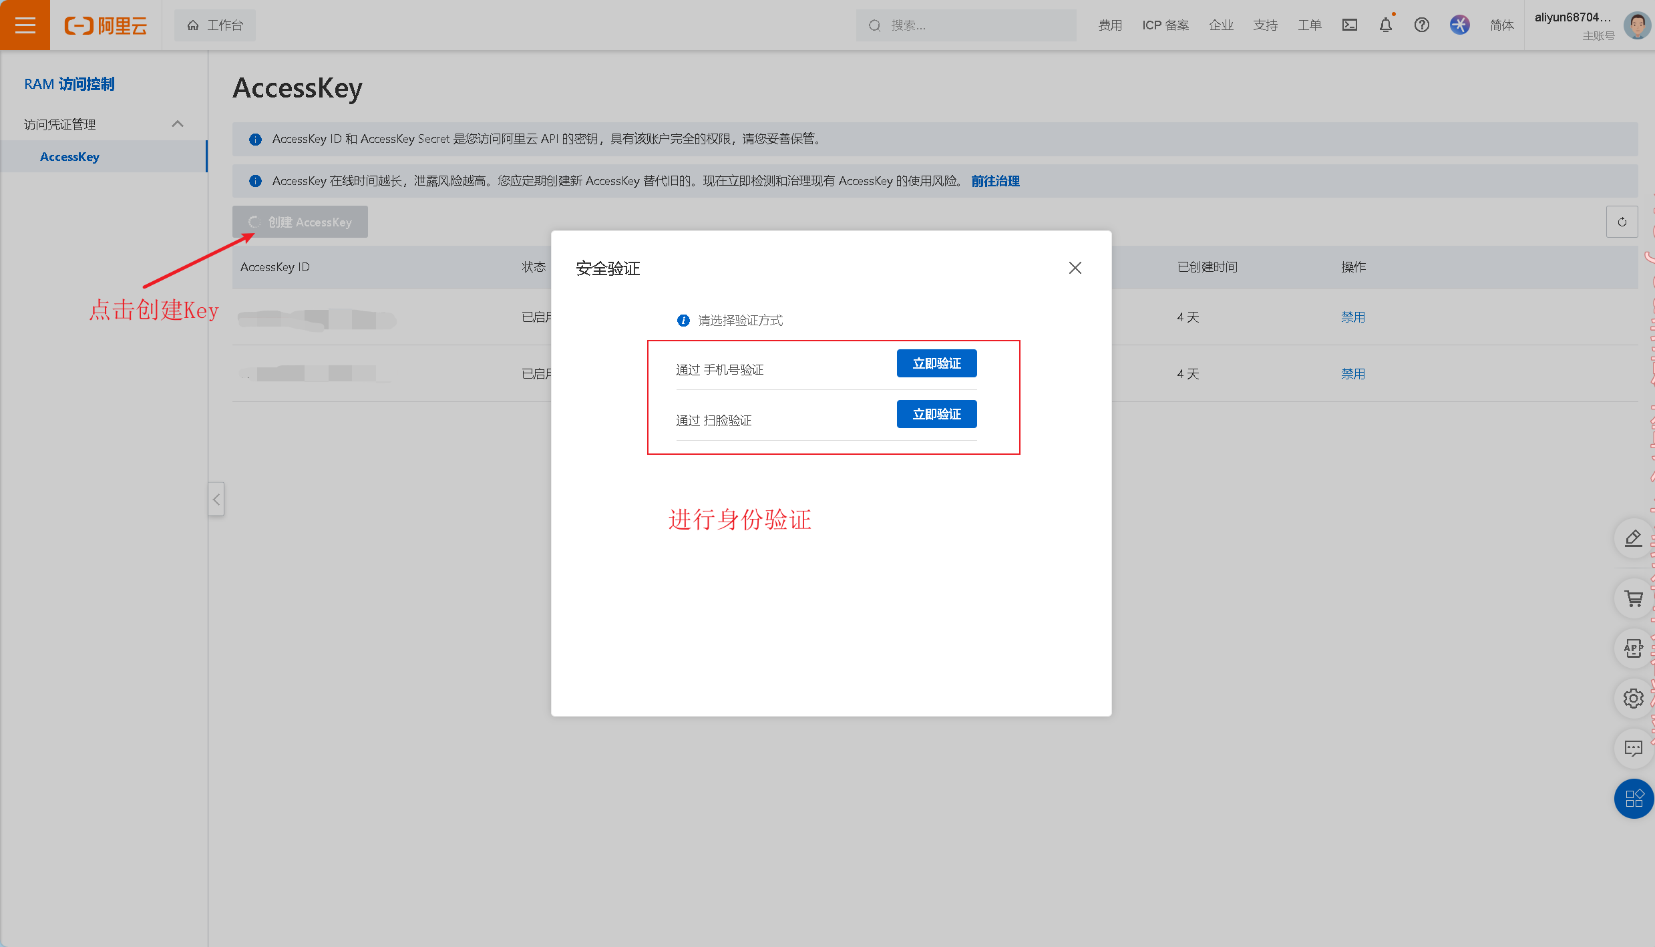The height and width of the screenshot is (947, 1655).
Task: Open the settings gear floating icon
Action: click(x=1634, y=699)
